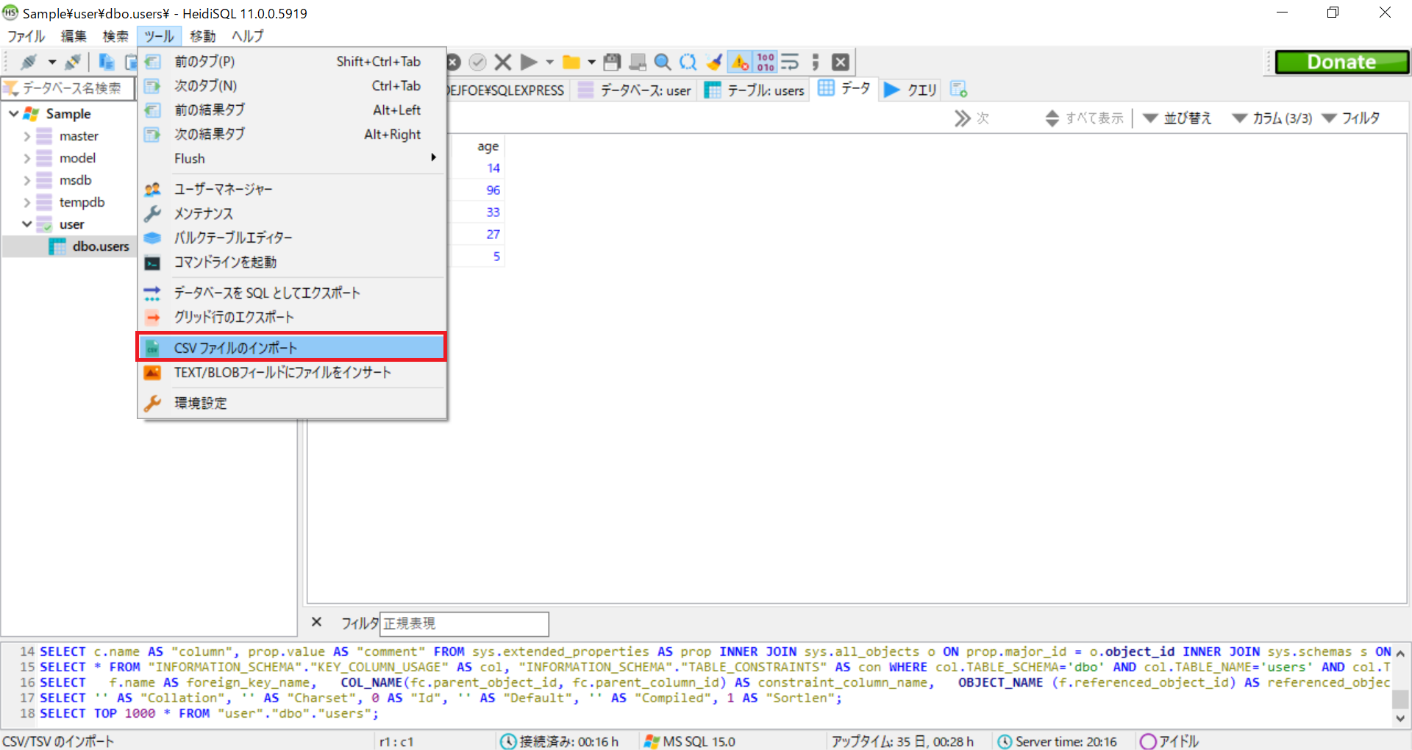The width and height of the screenshot is (1412, 750).
Task: Choose CSV ファイルのインポート
Action: [x=292, y=348]
